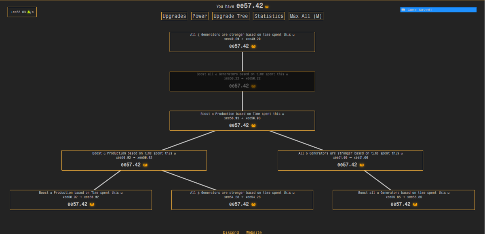Purchase the left Boost α Production node
Screen dimensions: 485x234
pos(134,159)
